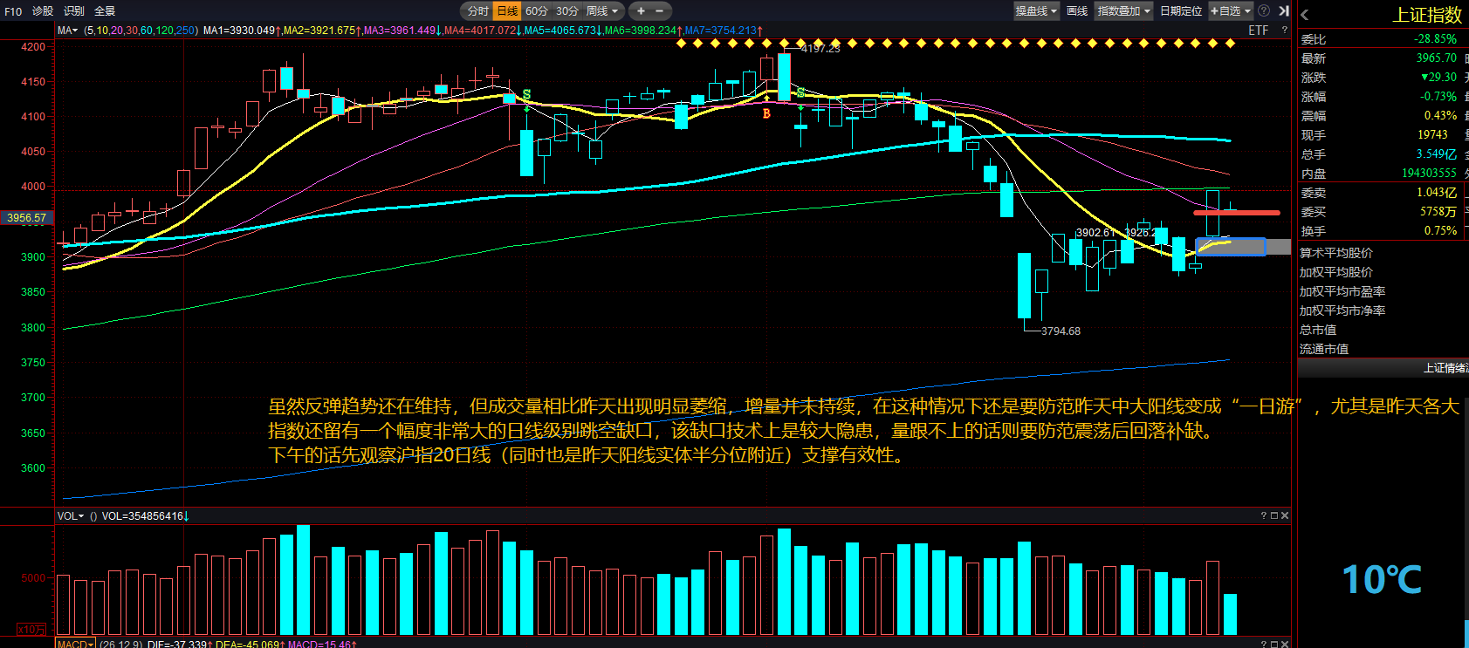Switch chart to 分时 intraday view
Screen dimensions: 1469x648
coord(477,11)
